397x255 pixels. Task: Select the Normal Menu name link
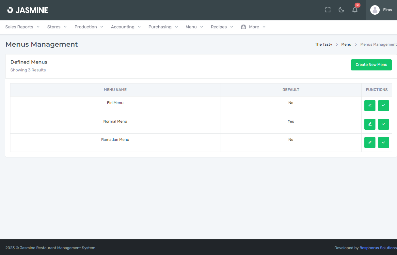point(115,121)
